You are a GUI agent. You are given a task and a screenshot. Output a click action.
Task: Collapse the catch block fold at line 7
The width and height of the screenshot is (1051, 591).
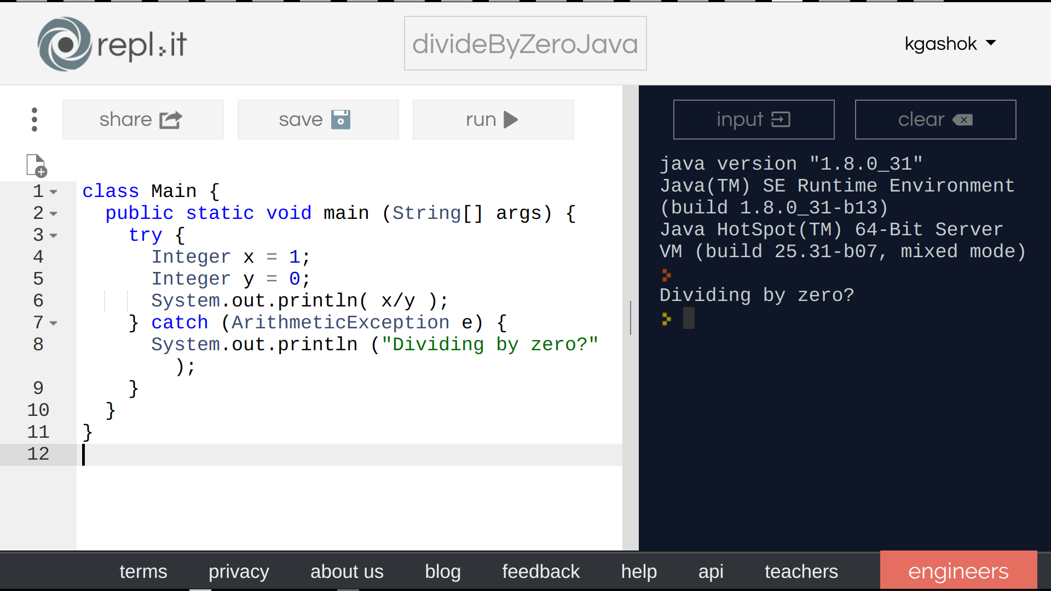coord(54,323)
